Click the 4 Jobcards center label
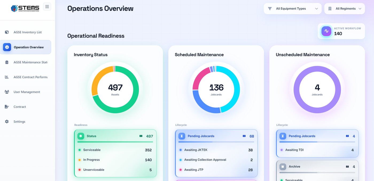 point(317,90)
